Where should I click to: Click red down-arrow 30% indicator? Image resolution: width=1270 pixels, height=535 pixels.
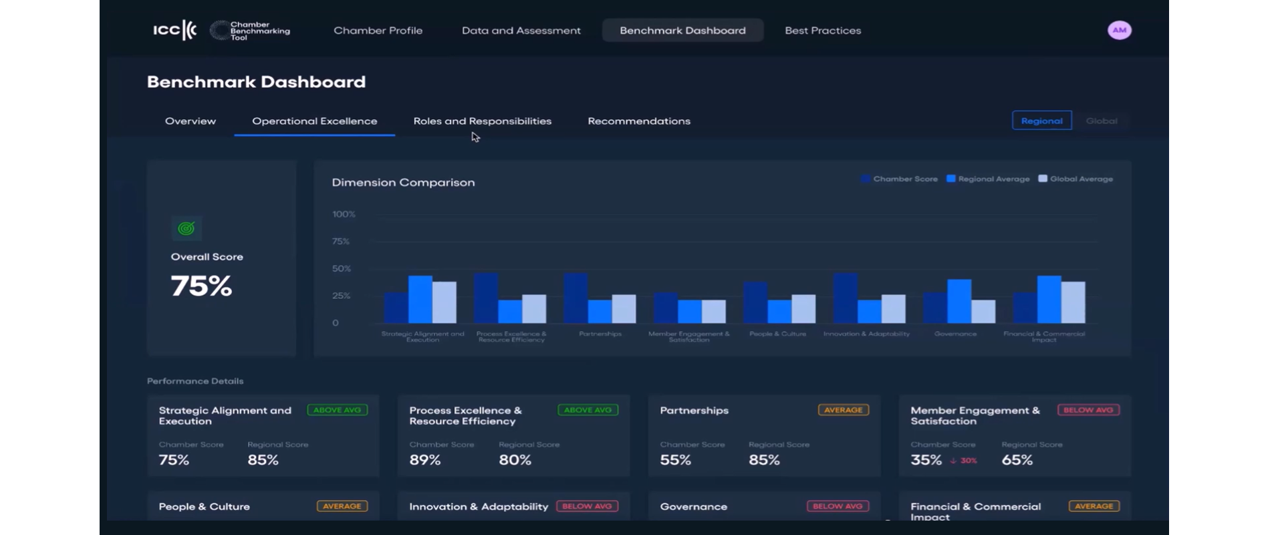click(x=963, y=461)
